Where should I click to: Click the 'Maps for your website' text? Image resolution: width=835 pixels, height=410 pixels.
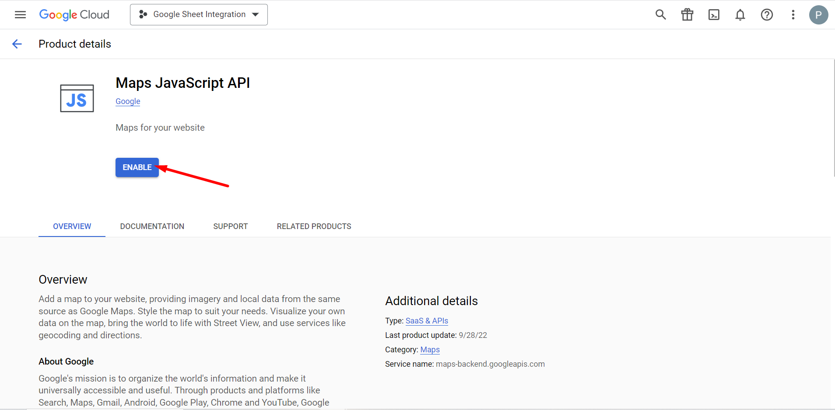(x=160, y=128)
